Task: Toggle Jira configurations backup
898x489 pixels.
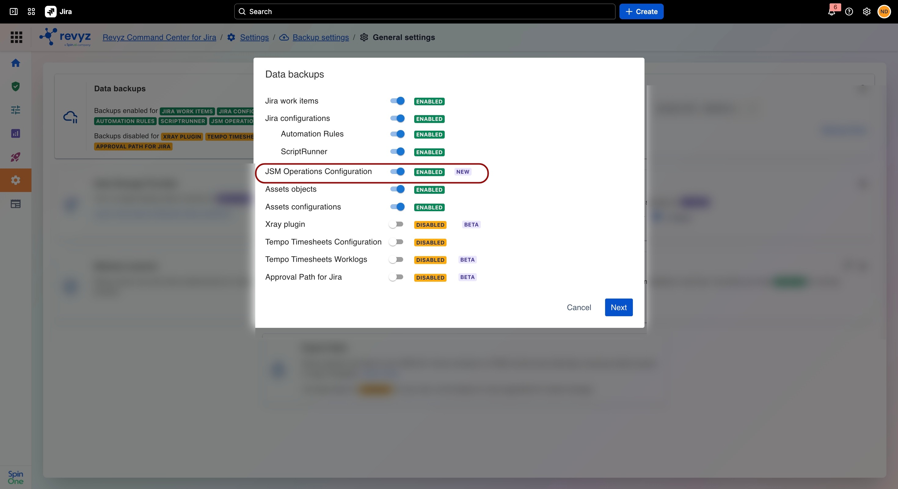Action: 397,118
